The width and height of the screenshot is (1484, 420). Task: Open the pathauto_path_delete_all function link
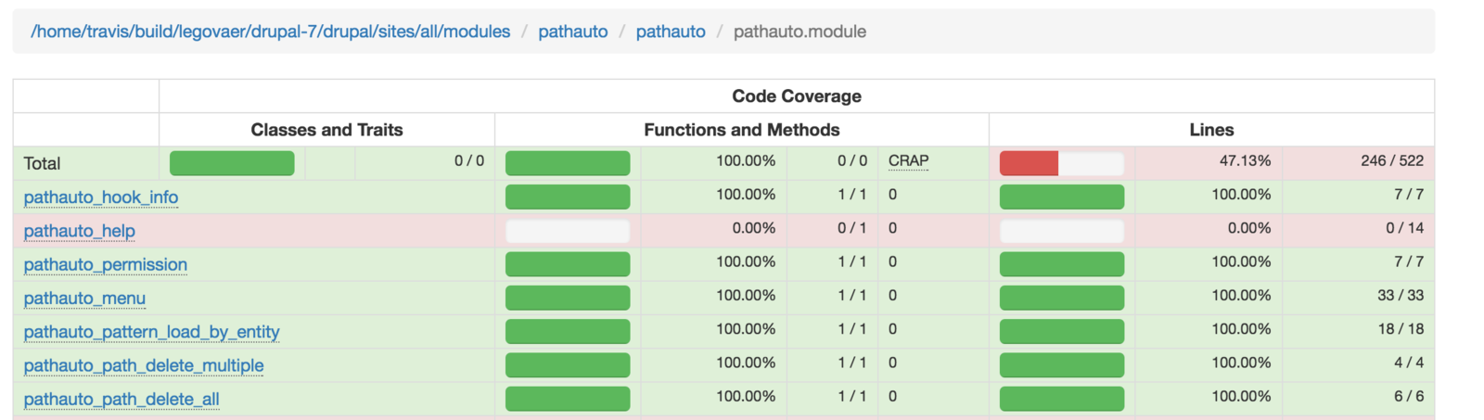[x=122, y=399]
